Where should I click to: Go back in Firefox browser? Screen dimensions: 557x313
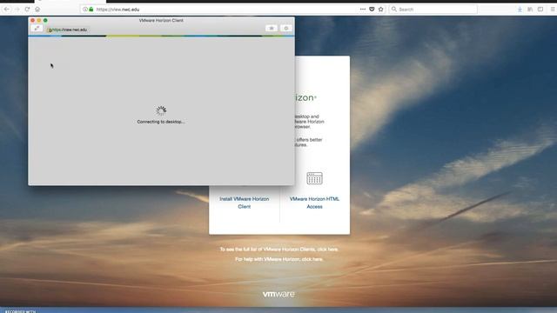pos(7,10)
